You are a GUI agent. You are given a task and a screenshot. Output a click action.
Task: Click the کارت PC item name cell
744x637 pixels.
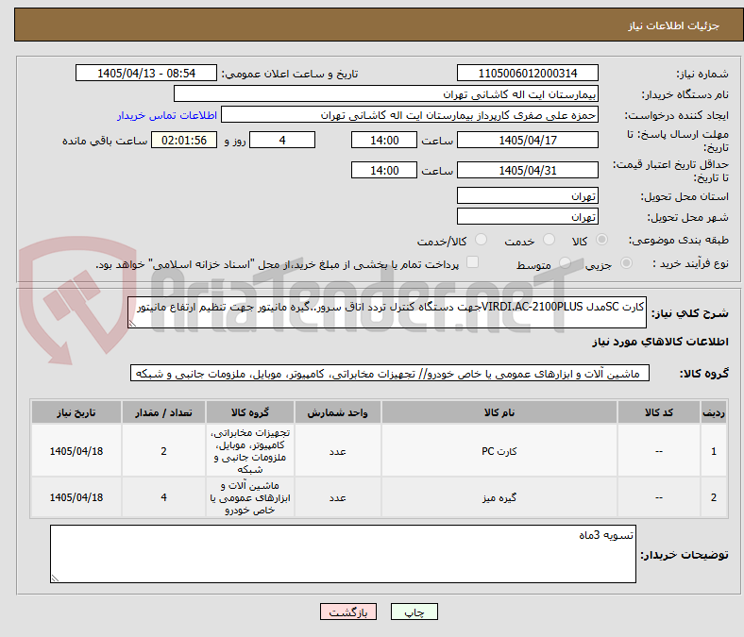tap(499, 450)
